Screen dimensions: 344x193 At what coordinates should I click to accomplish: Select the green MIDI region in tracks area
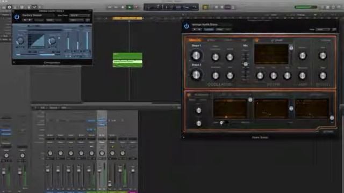point(127,60)
